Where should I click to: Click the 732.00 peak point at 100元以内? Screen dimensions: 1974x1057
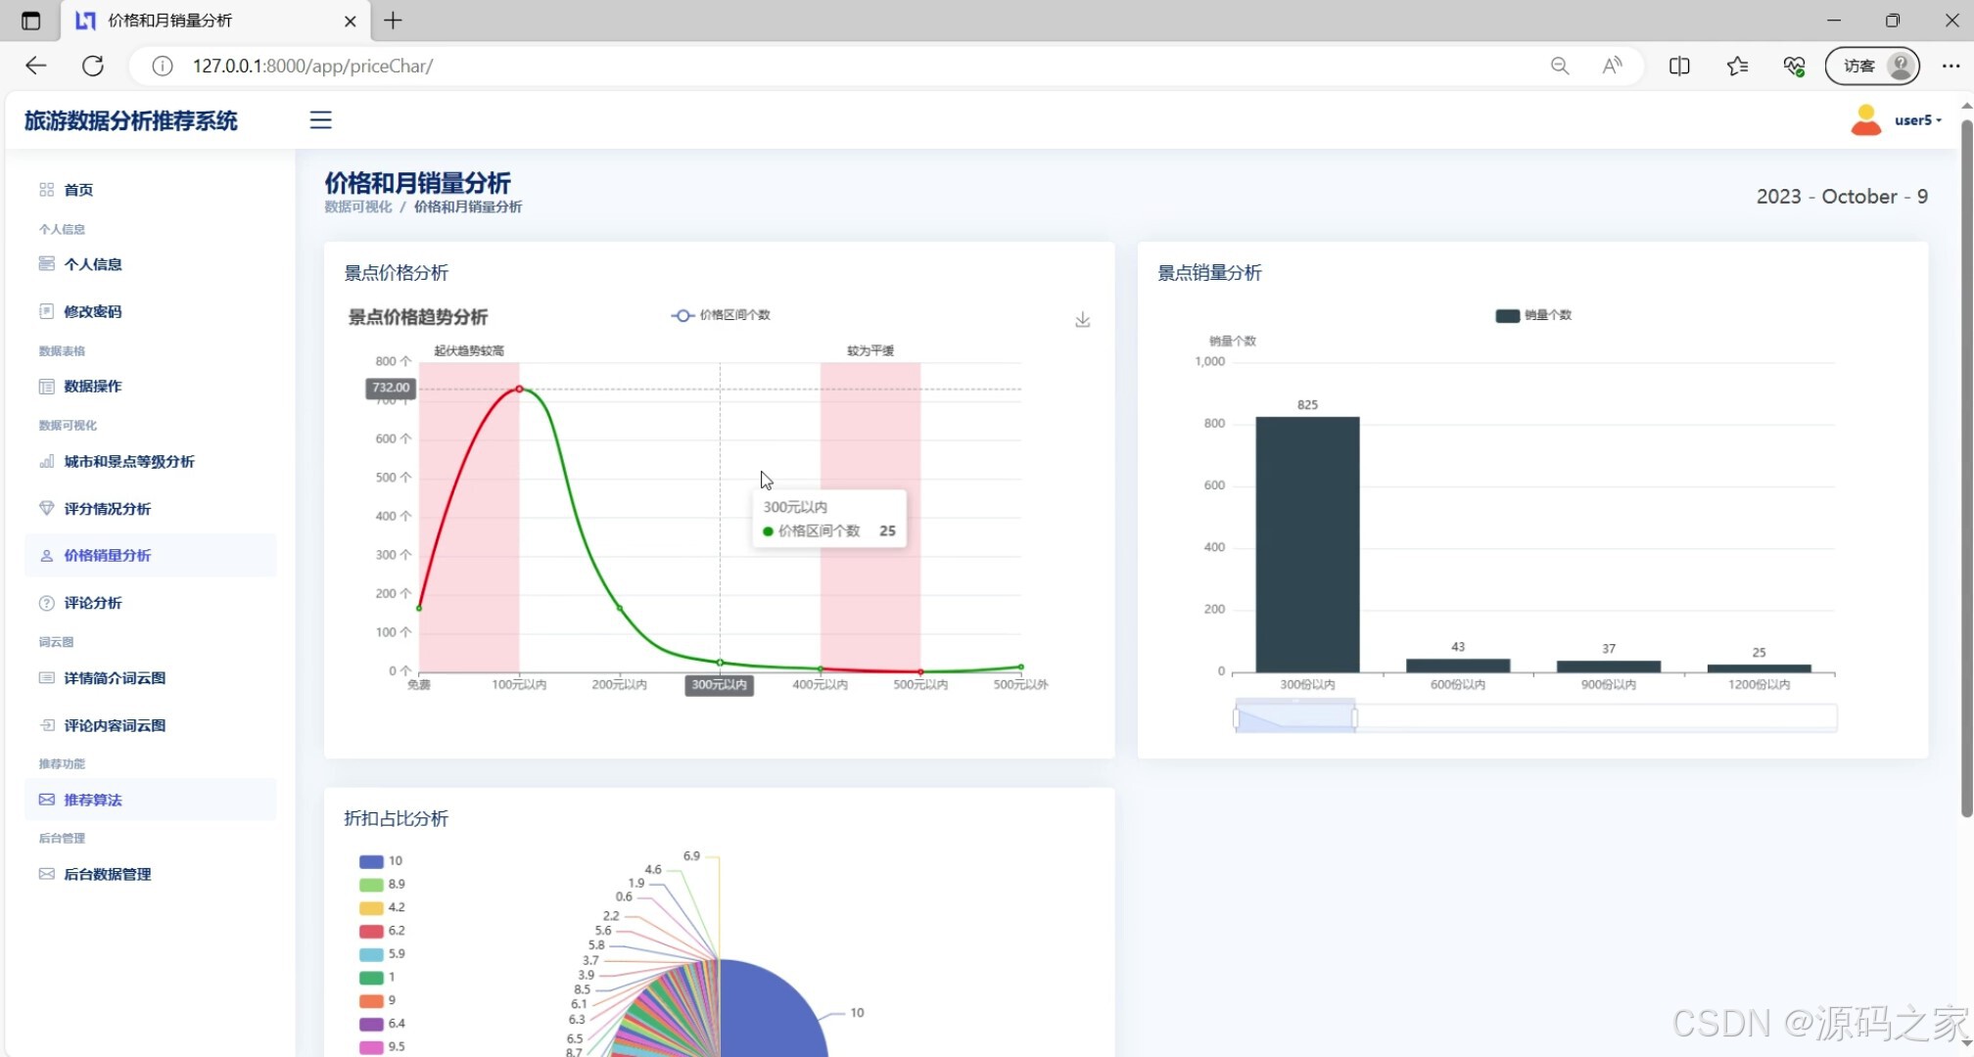pyautogui.click(x=519, y=389)
